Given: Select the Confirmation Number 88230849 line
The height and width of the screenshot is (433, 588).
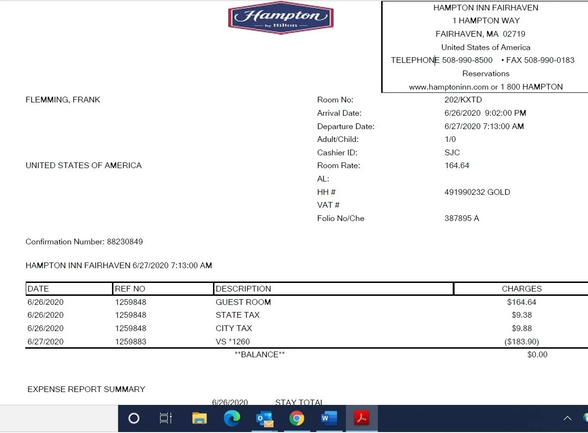Looking at the screenshot, I should click(84, 242).
